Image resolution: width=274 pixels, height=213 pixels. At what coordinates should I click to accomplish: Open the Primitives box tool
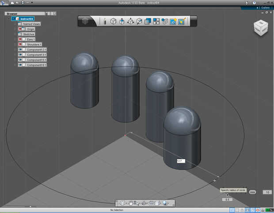coord(113,21)
